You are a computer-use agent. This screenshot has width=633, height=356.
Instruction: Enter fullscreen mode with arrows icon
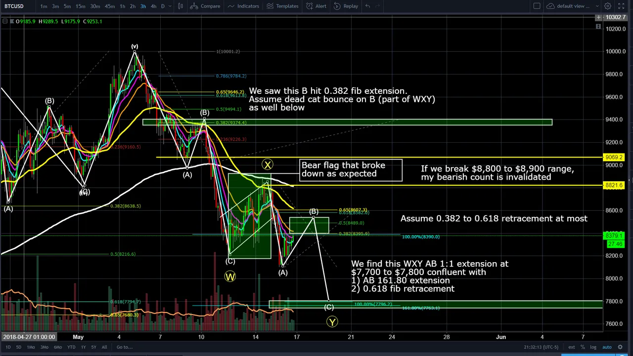[x=622, y=6]
